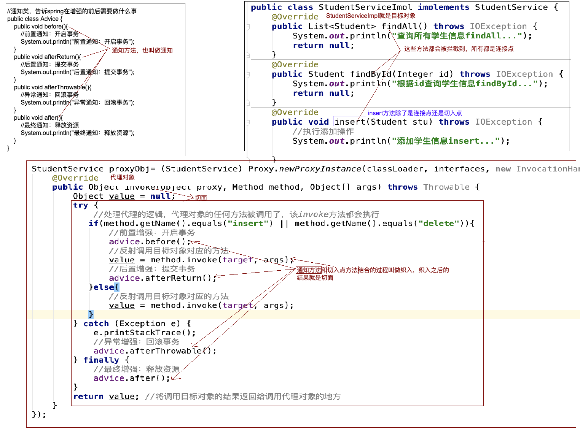Image resolution: width=580 pixels, height=433 pixels.
Task: Click the return value; statement
Action: pos(105,396)
